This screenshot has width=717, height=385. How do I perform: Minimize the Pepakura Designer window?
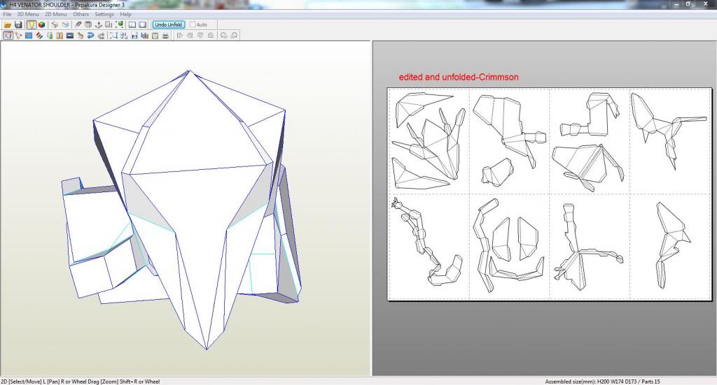point(677,4)
